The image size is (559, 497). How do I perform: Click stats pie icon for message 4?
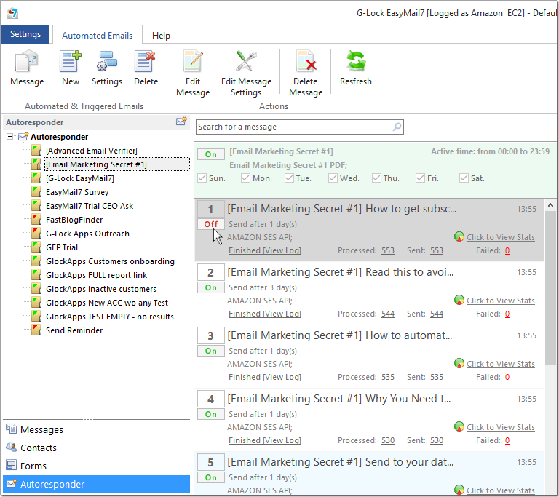459,426
